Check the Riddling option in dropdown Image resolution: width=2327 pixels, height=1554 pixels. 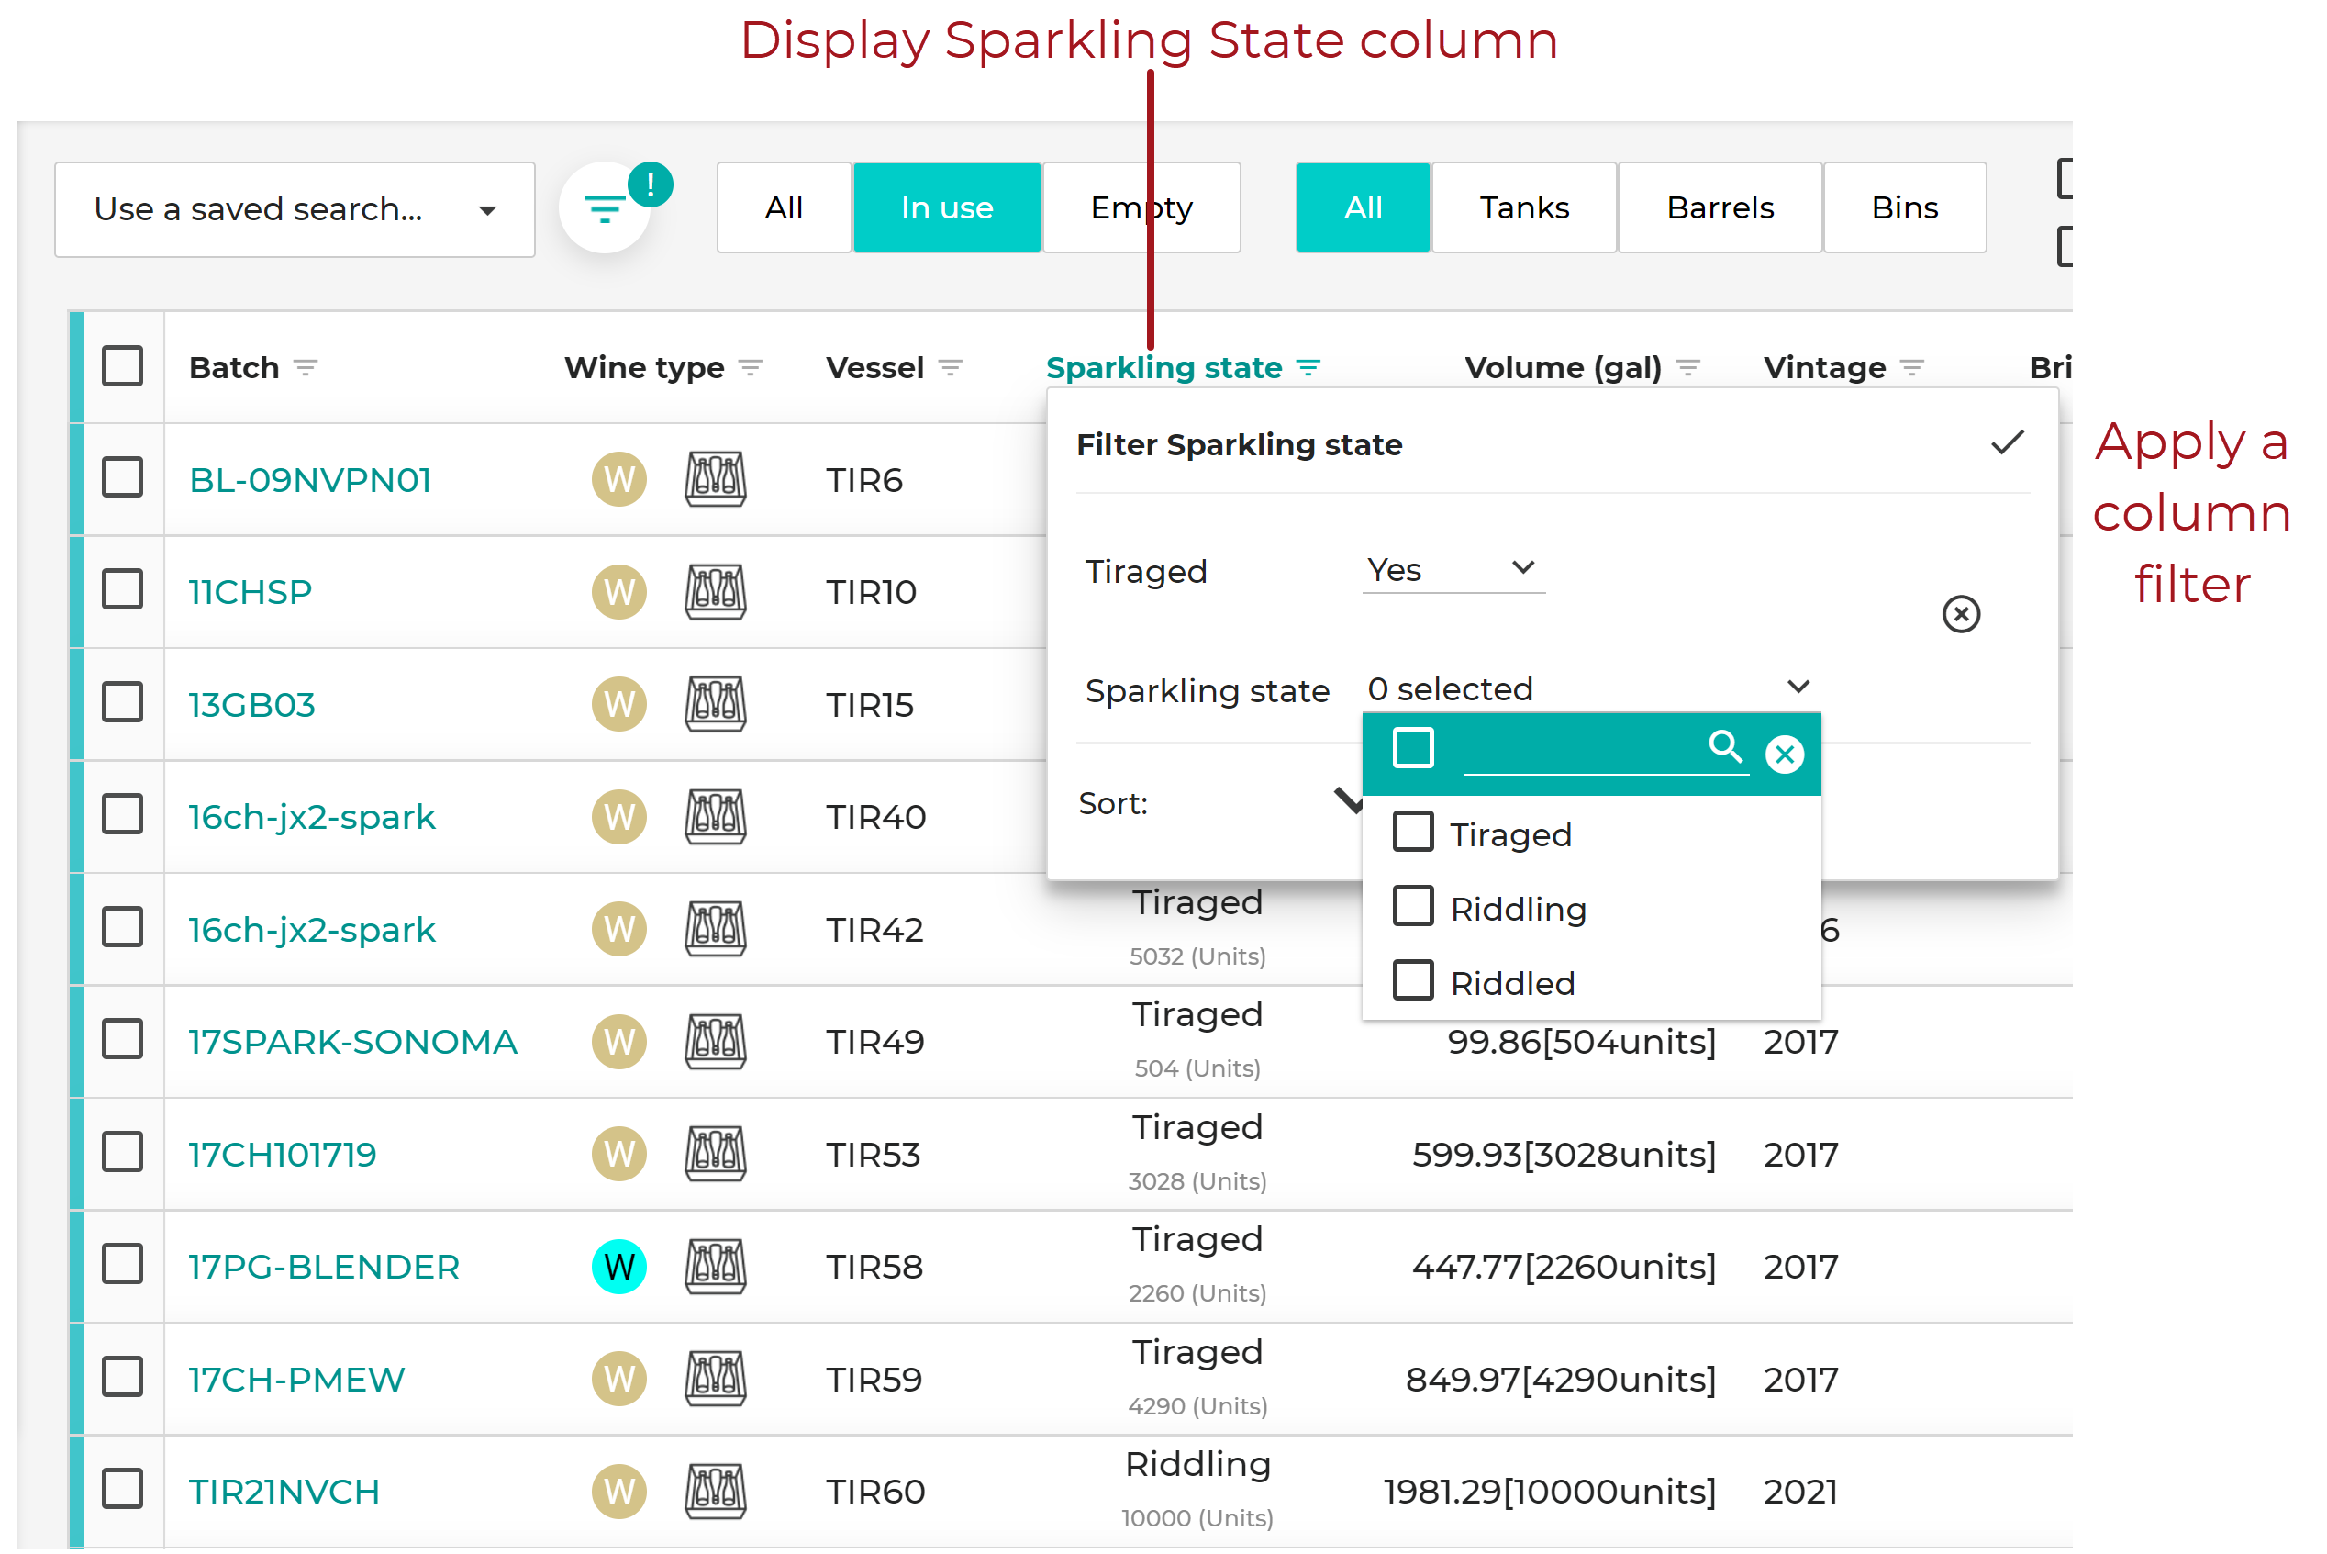pyautogui.click(x=1414, y=906)
